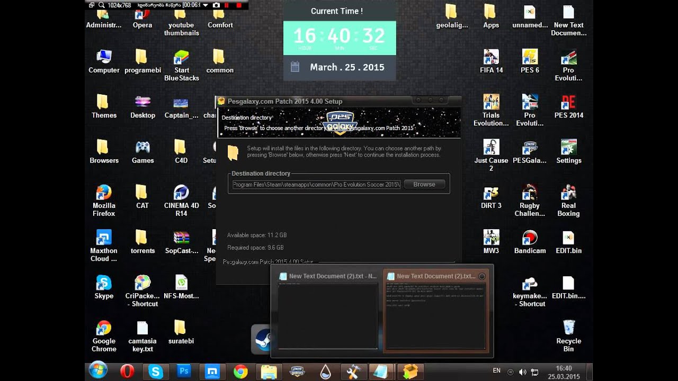Click the installer box taskbar icon
This screenshot has width=678, height=381.
[x=410, y=371]
